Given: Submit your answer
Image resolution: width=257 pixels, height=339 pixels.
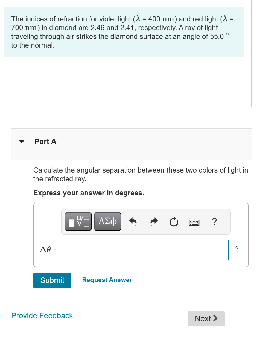Looking at the screenshot, I should [x=52, y=280].
